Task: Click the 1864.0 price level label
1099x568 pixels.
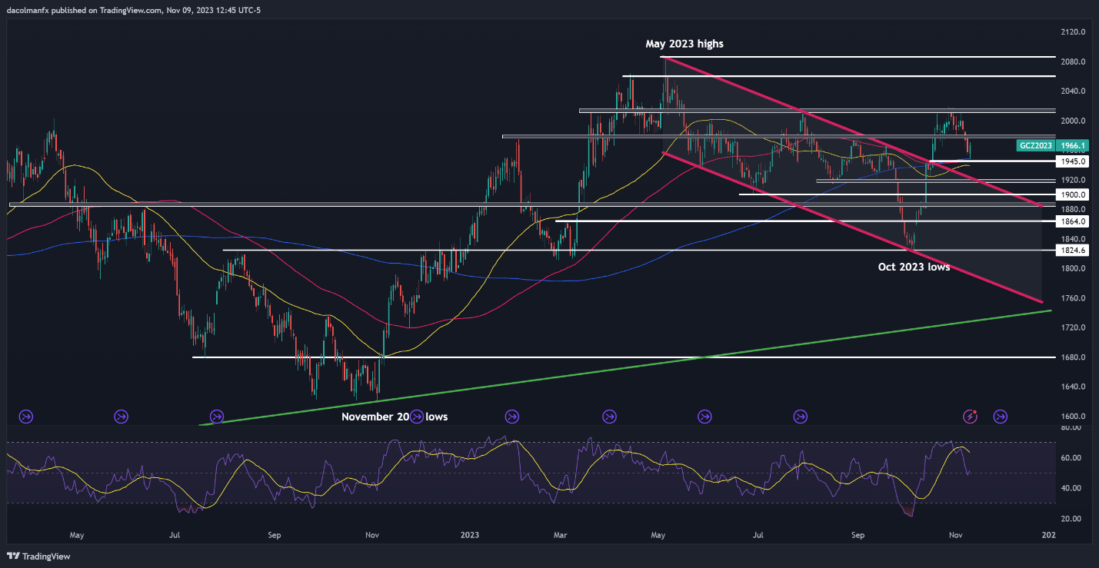Action: (x=1072, y=221)
